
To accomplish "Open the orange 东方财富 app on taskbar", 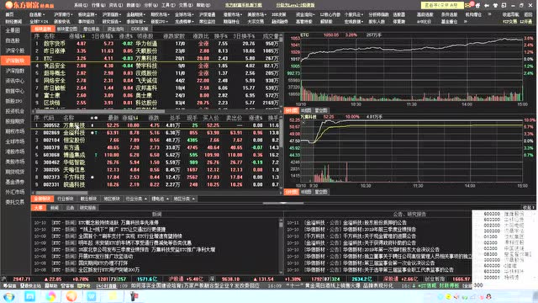I will 71,296.
